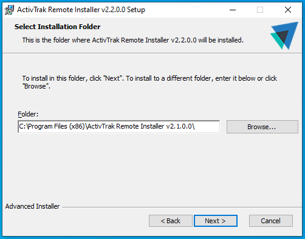Open the installer system menu icon in title bar

[x=9, y=10]
